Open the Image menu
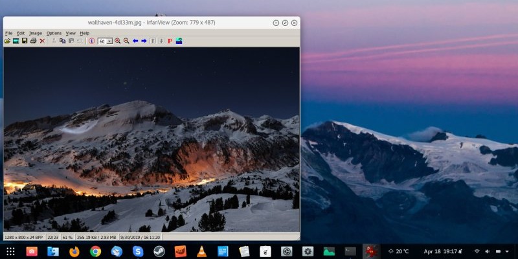This screenshot has width=518, height=259. (36, 33)
